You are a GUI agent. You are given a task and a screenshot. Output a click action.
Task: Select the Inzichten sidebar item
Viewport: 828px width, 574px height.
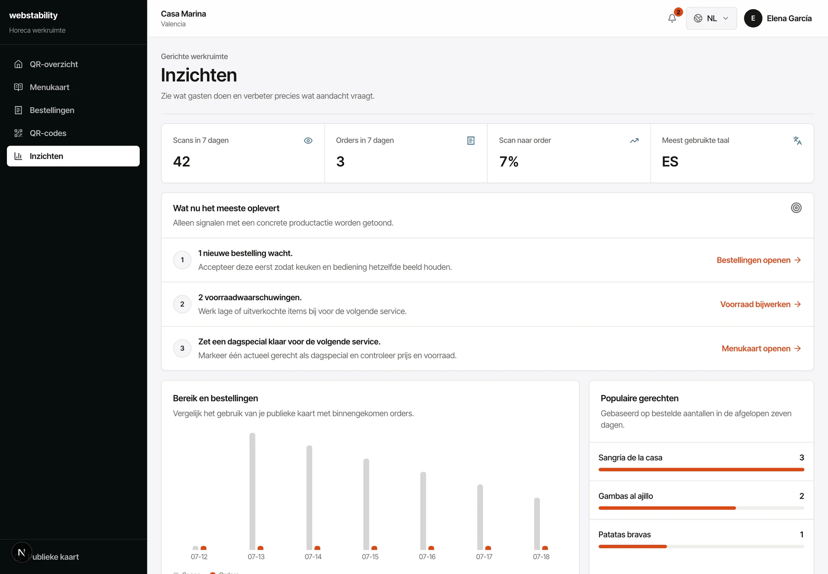pos(73,156)
